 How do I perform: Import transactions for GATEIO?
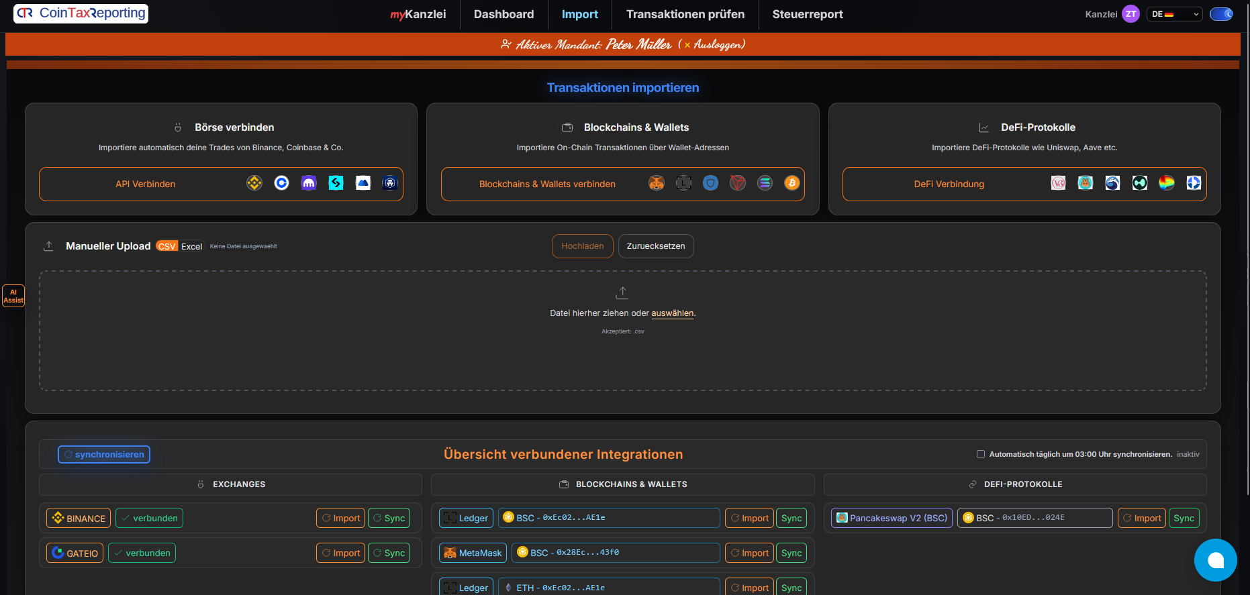coord(341,553)
